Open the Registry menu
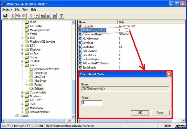The width and height of the screenshot is (187, 129). pos(7,10)
